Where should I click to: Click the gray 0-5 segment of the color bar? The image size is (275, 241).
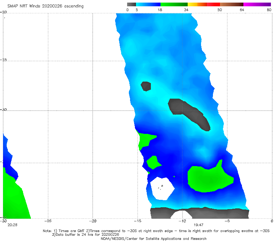pyautogui.click(x=132, y=4)
